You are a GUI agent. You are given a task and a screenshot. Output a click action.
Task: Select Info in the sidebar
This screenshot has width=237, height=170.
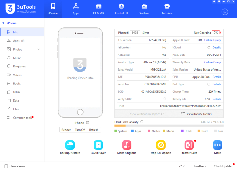[22, 32]
